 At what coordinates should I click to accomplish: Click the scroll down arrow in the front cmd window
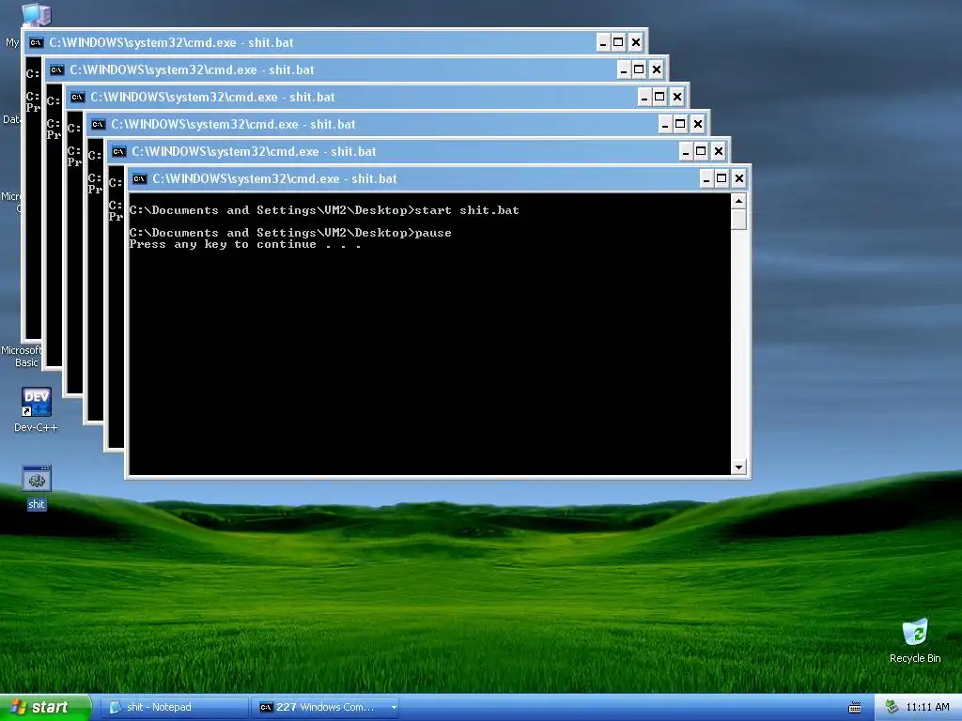(738, 468)
